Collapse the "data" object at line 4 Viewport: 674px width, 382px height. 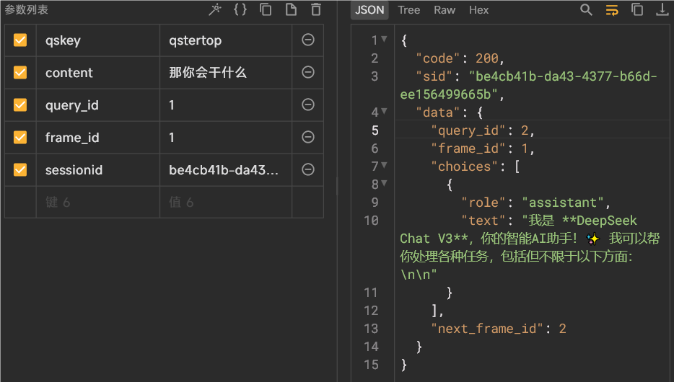pyautogui.click(x=385, y=111)
